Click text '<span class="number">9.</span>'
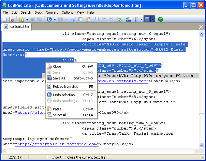 click(119, 128)
